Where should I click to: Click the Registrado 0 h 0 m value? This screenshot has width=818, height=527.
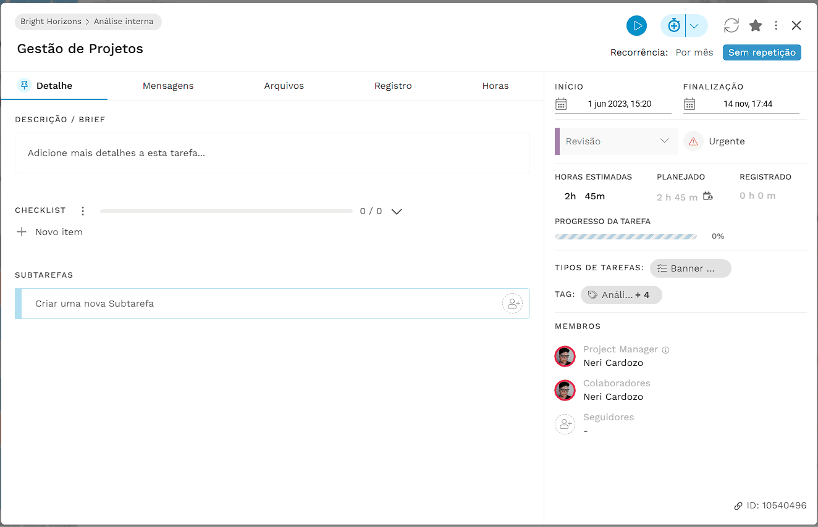(757, 196)
